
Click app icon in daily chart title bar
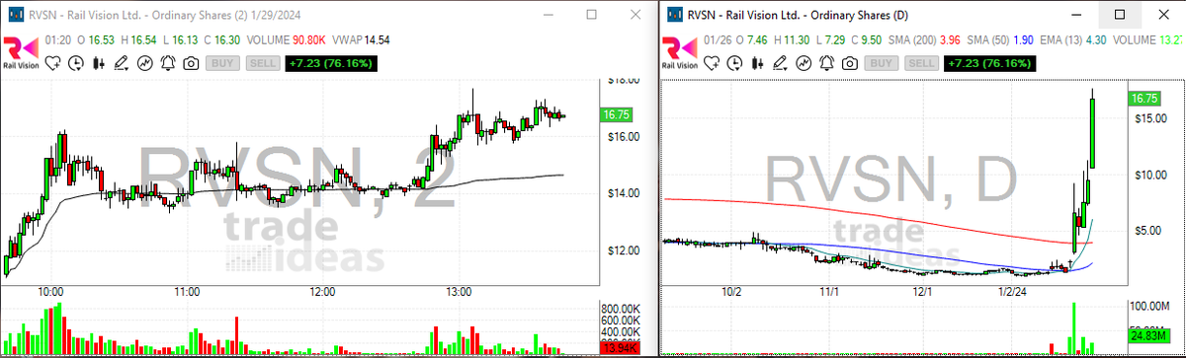(x=674, y=14)
